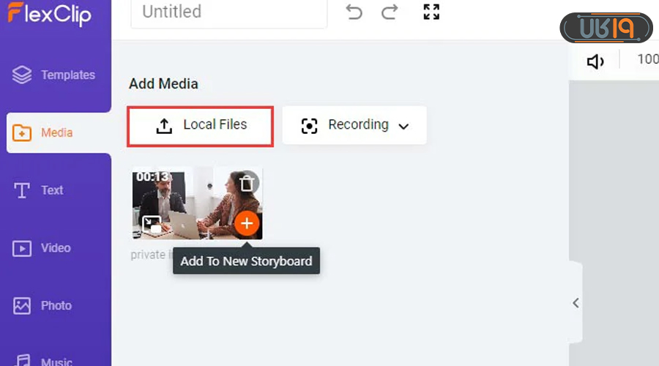Open the Templates tab

point(56,75)
